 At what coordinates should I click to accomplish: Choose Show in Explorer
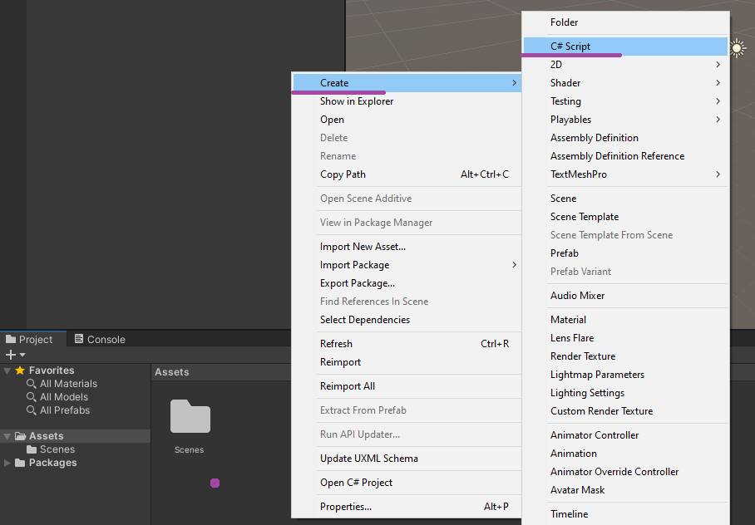pyautogui.click(x=407, y=101)
